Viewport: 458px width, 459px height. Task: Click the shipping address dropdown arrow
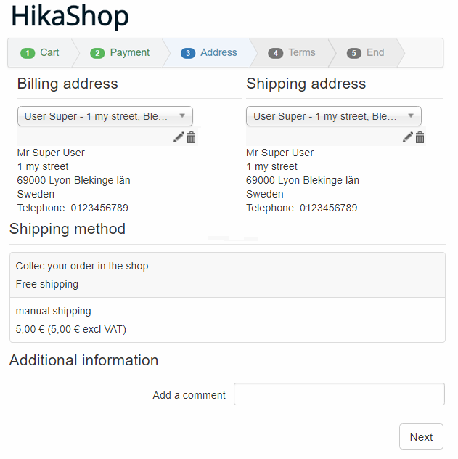tap(411, 116)
